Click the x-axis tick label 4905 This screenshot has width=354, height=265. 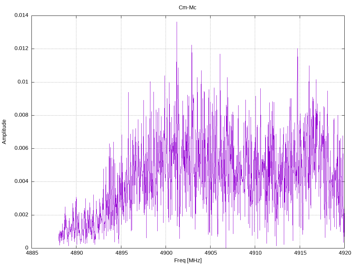point(211,253)
